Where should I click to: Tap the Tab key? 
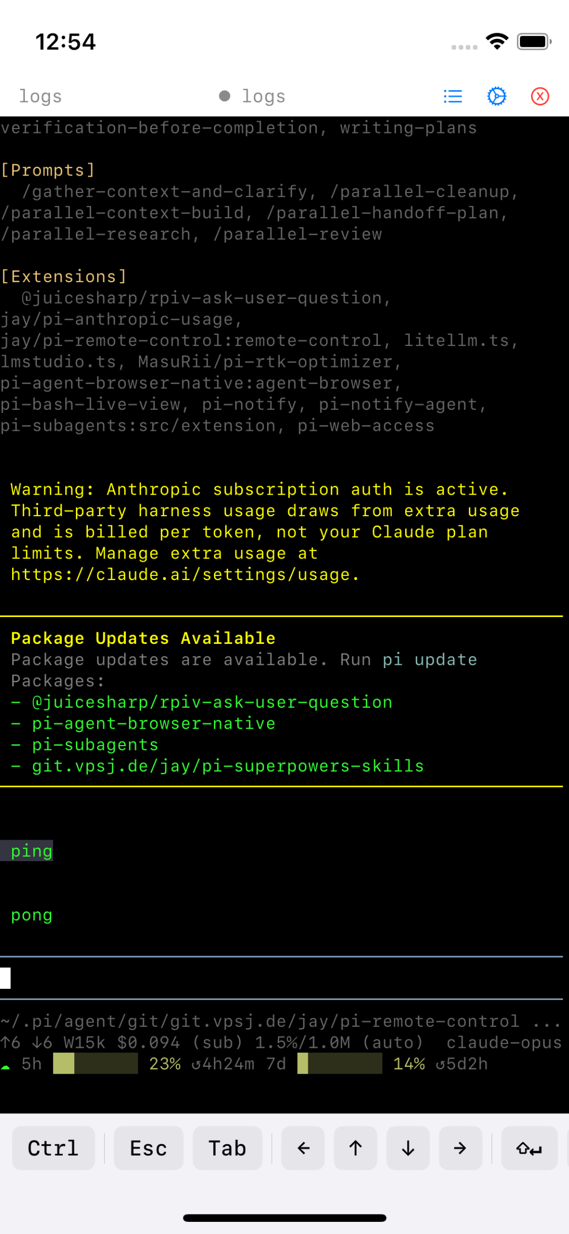[x=228, y=1148]
